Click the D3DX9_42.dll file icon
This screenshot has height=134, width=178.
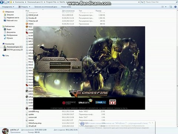27,15
